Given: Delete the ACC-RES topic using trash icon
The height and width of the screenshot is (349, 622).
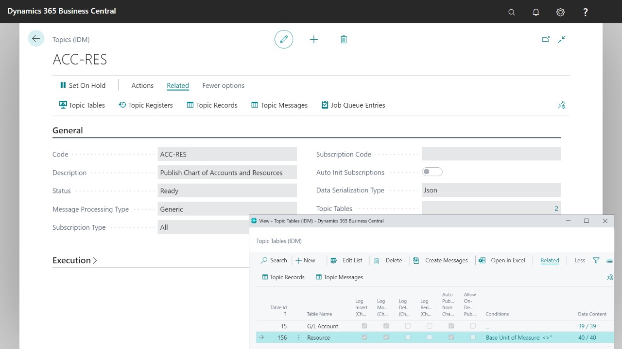Looking at the screenshot, I should [x=344, y=39].
